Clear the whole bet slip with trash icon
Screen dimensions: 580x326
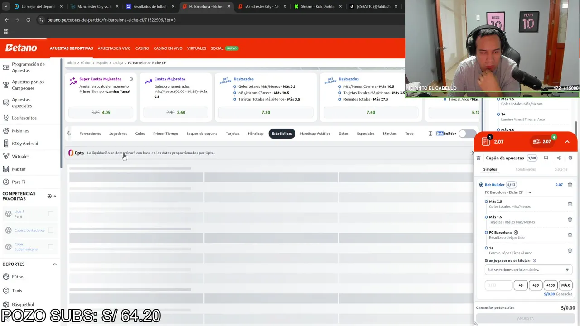tap(478, 158)
